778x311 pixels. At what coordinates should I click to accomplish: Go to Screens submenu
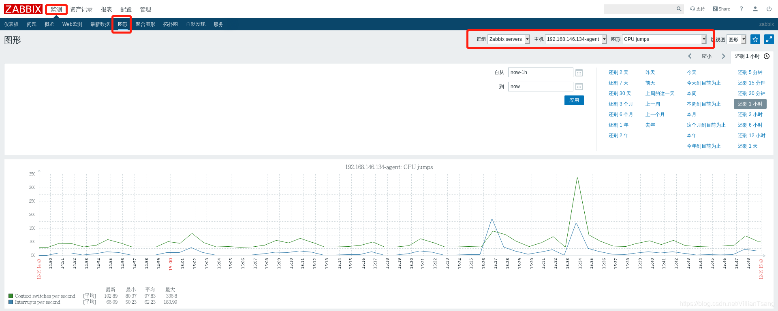[x=145, y=24]
